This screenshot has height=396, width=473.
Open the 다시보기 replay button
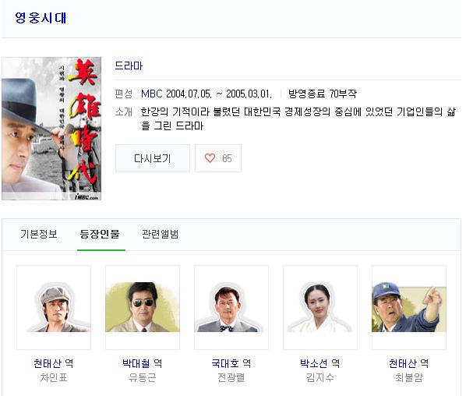coord(153,158)
